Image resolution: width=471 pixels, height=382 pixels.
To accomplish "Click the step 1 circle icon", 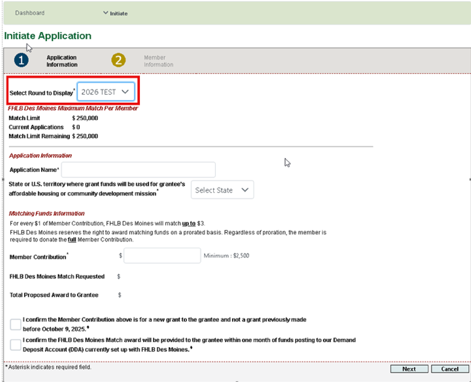I will [21, 60].
